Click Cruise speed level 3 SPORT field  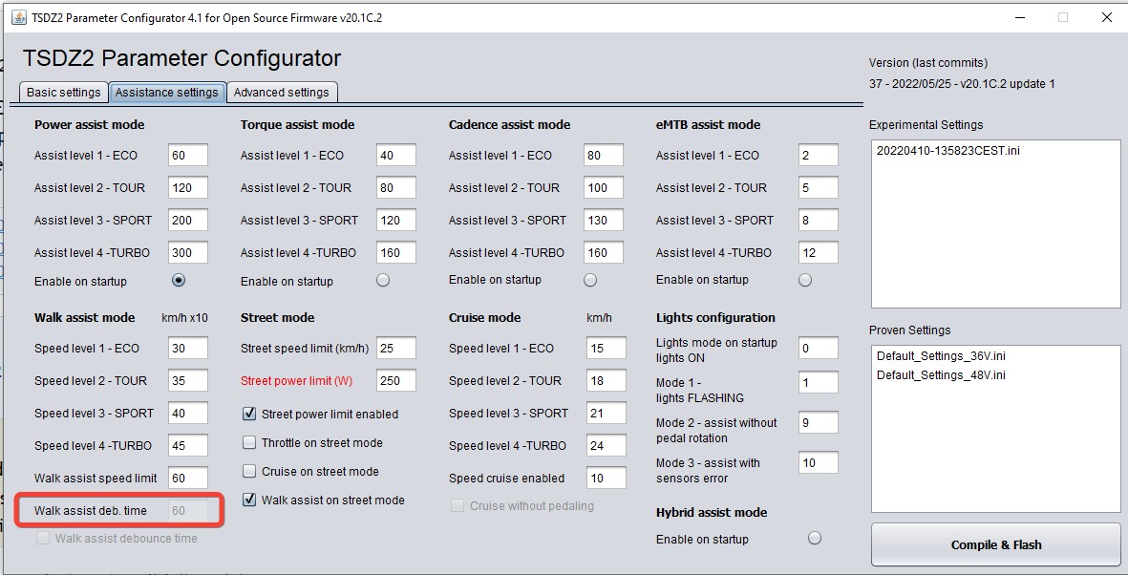tap(606, 413)
